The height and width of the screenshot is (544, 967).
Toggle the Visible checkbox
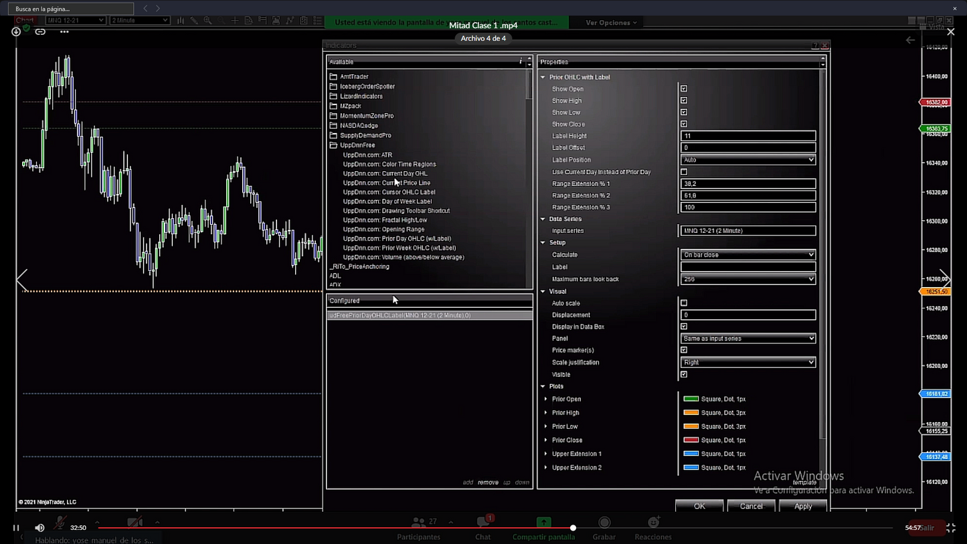(x=684, y=375)
